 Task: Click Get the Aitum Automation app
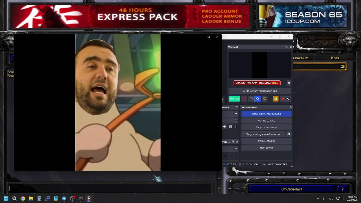pyautogui.click(x=260, y=91)
